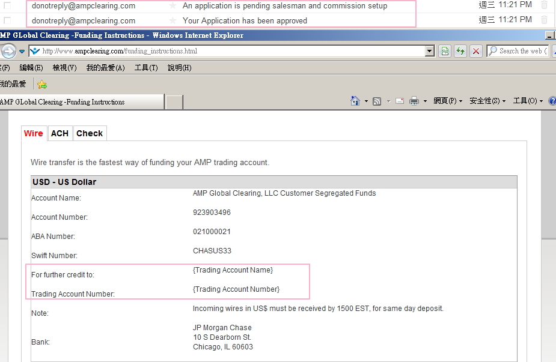Star the 'Your Application has been approved' email
This screenshot has width=556, height=362.
173,20
